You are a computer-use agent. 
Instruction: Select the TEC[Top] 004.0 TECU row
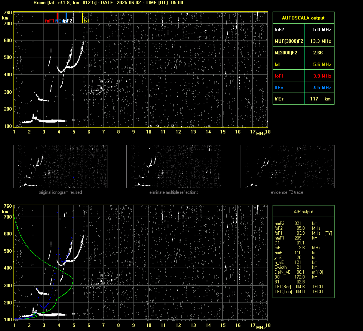point(298,291)
